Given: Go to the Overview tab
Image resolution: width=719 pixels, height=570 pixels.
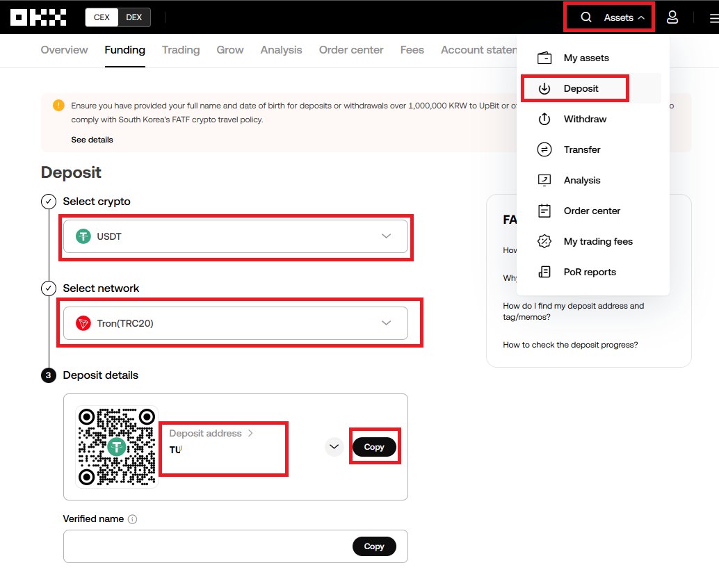Looking at the screenshot, I should [64, 50].
